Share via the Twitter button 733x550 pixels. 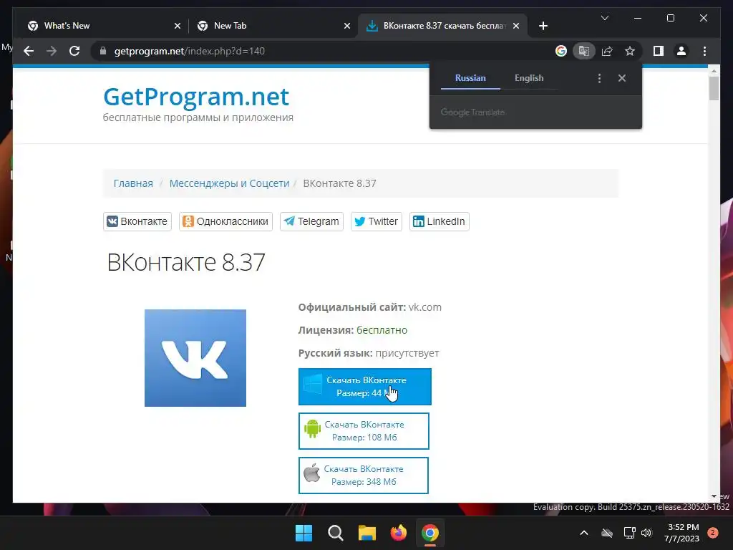coord(377,222)
